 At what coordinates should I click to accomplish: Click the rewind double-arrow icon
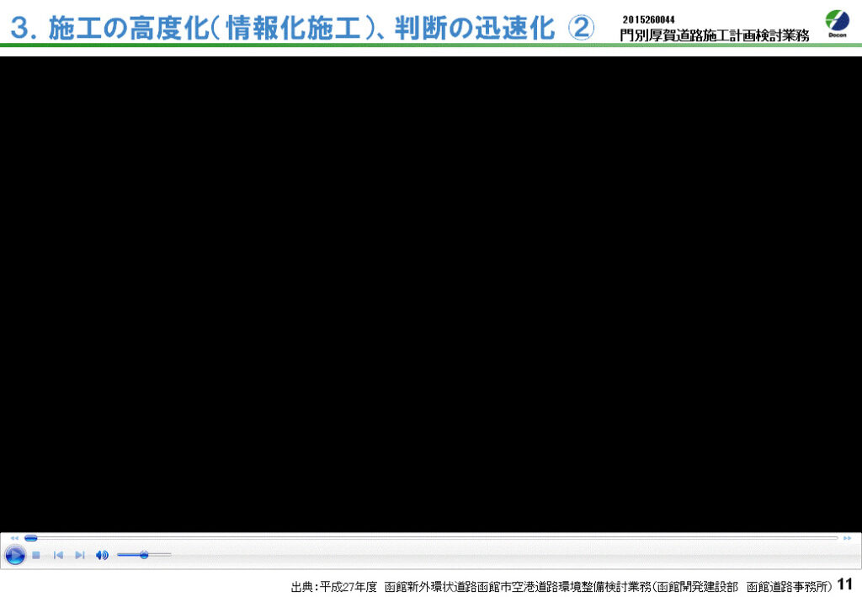14,537
